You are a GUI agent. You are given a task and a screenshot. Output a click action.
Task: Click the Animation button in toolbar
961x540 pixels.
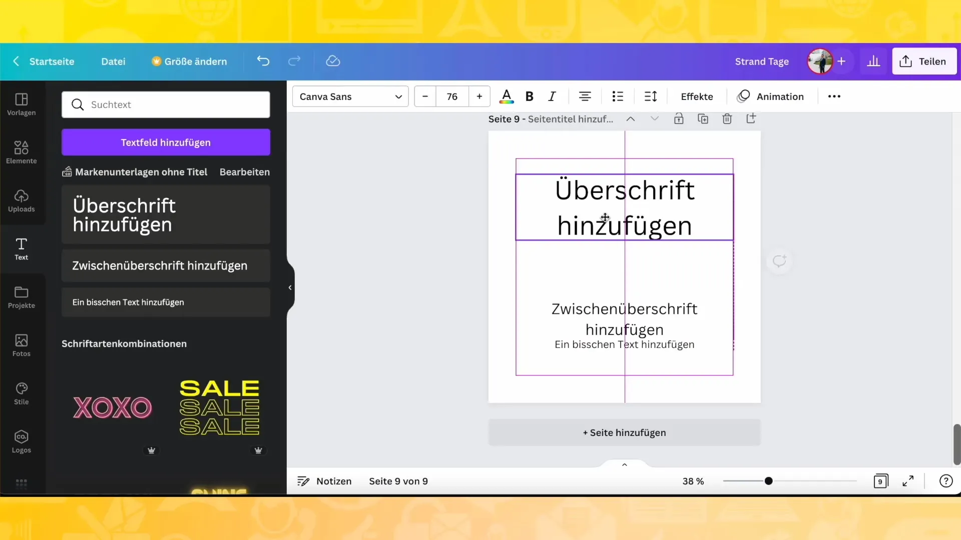point(771,96)
